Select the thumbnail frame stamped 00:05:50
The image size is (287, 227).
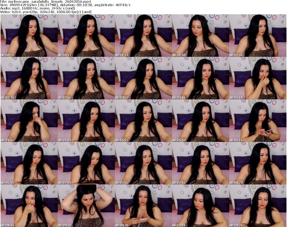(x=200, y=121)
